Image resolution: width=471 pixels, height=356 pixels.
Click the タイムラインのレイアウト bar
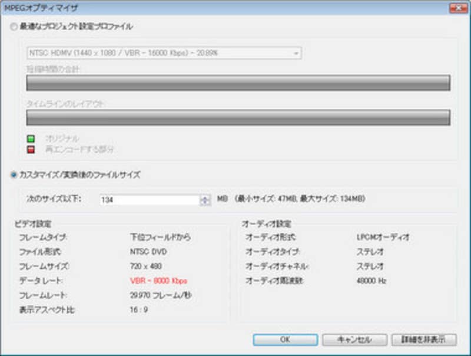point(238,117)
